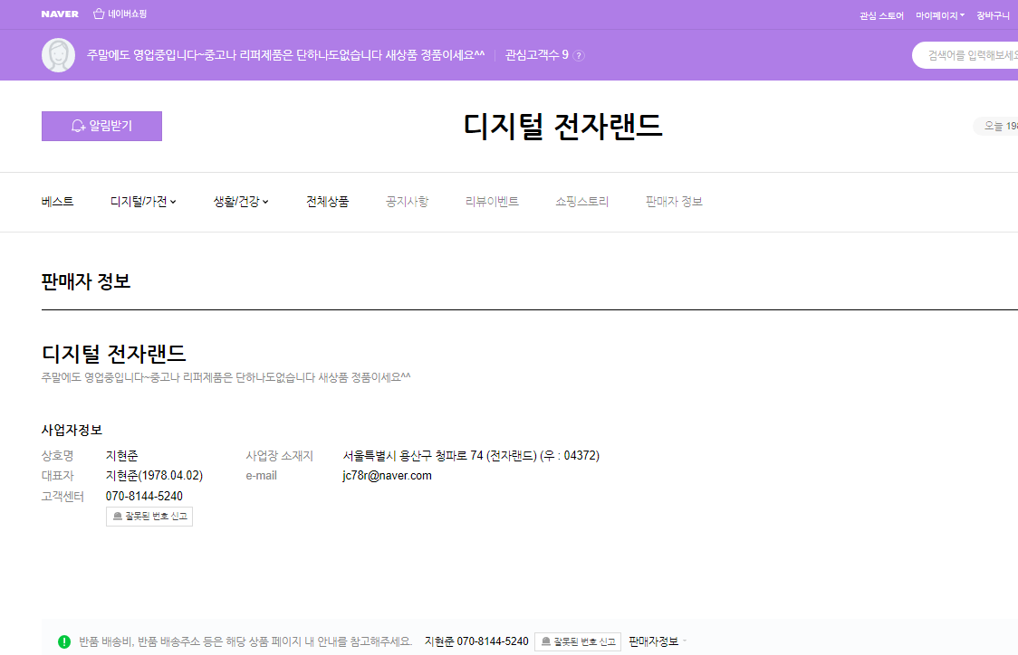Open the 쇼핑스토리 menu tab
Viewport: 1018px width, 655px height.
[581, 202]
